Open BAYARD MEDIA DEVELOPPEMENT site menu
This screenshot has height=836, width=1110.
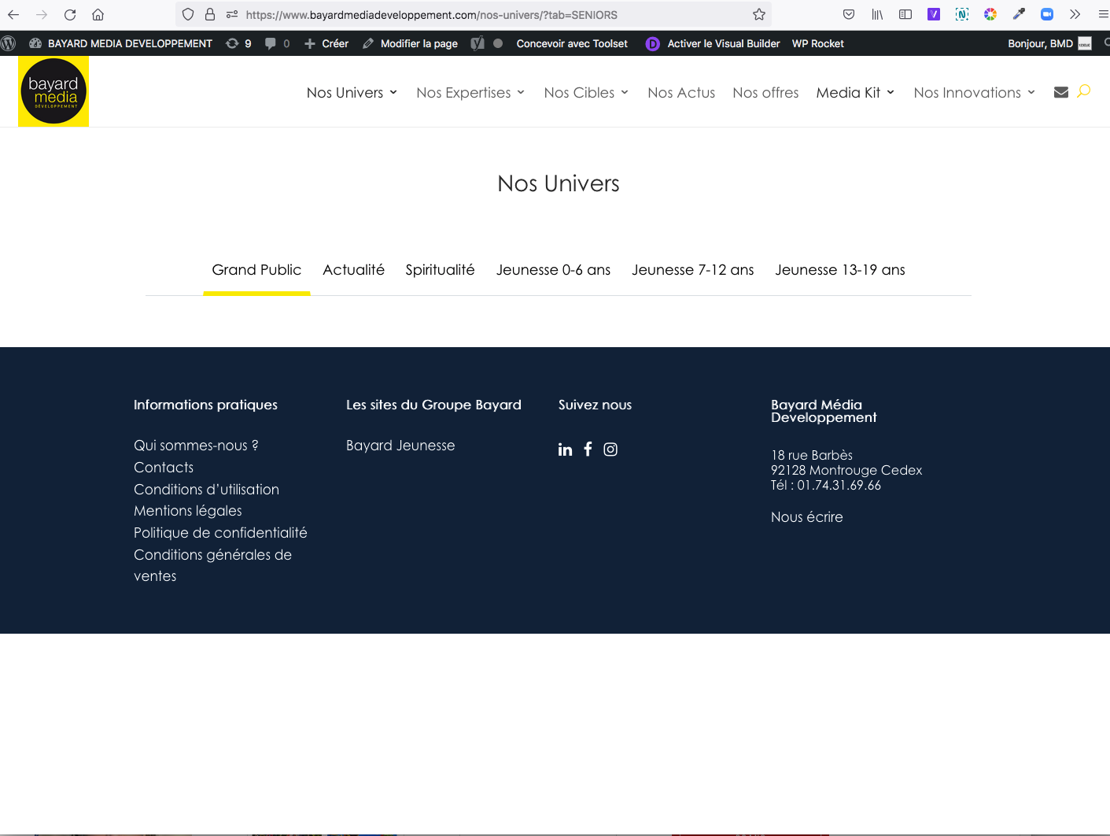click(x=120, y=43)
